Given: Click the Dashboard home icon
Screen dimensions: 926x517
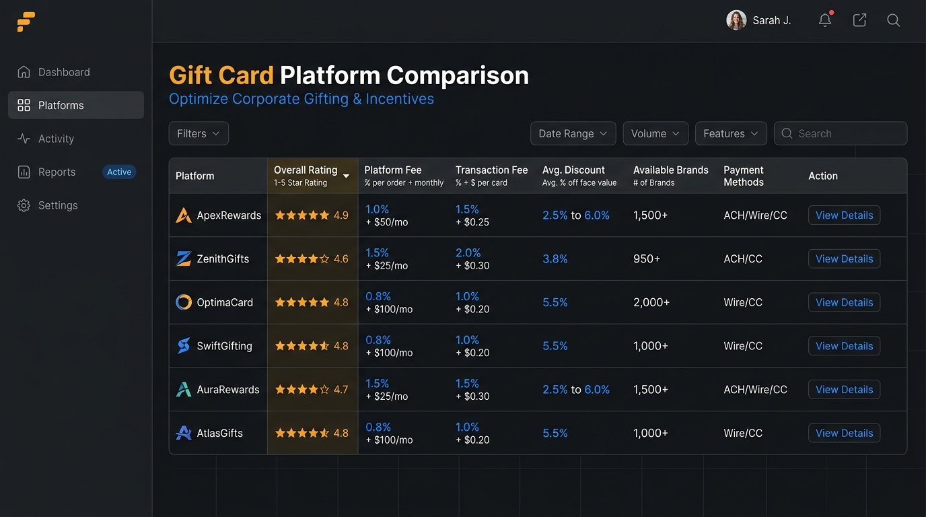Looking at the screenshot, I should tap(24, 72).
